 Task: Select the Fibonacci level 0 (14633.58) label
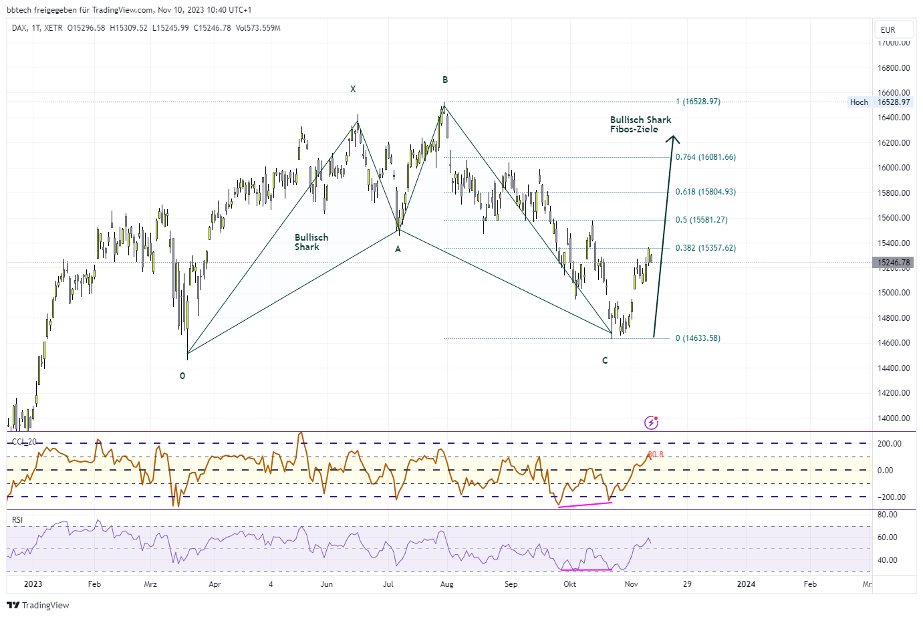(698, 338)
